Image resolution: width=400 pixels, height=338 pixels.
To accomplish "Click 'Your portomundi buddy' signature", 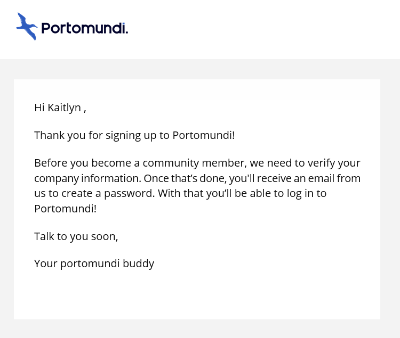I will 94,263.
